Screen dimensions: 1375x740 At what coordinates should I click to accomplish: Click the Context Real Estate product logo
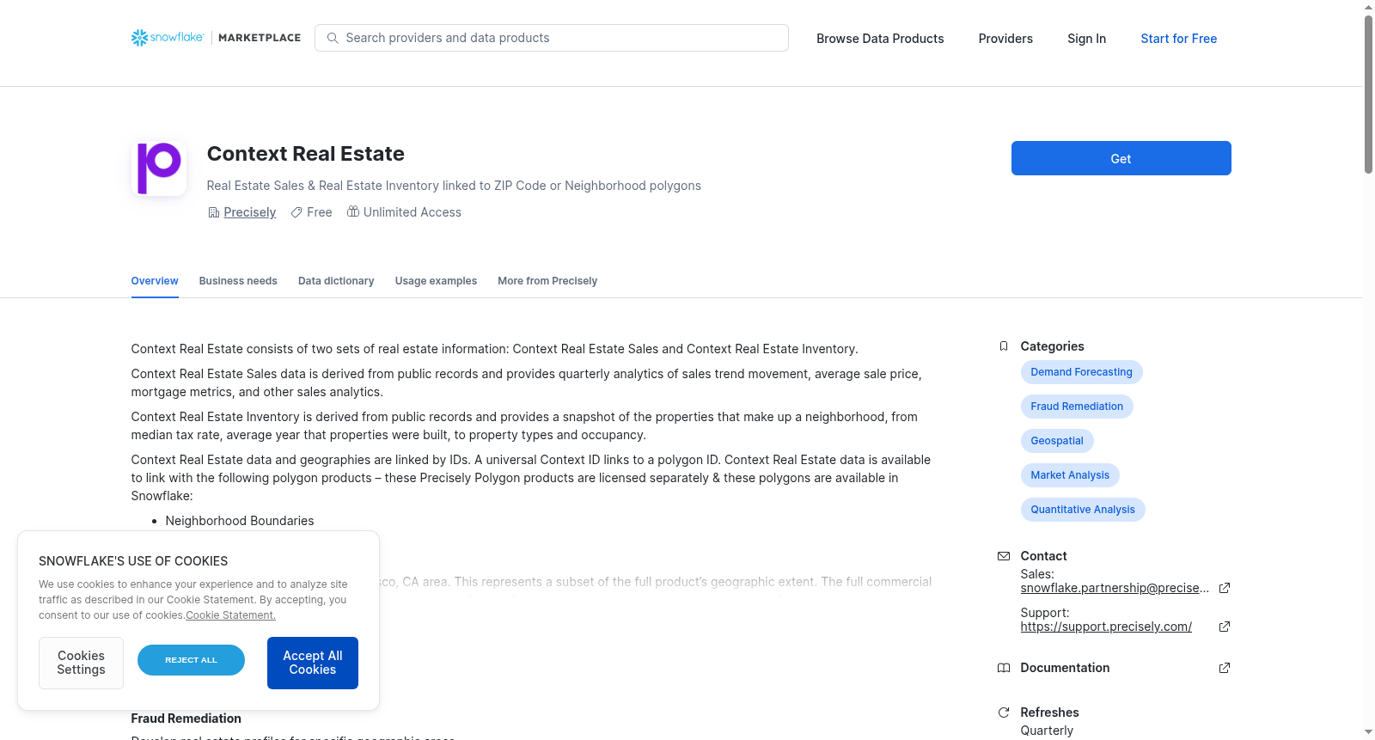(x=159, y=168)
